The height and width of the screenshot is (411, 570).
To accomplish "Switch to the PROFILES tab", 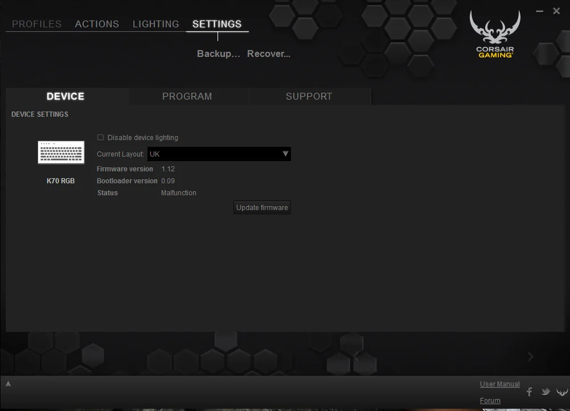I will coord(36,24).
